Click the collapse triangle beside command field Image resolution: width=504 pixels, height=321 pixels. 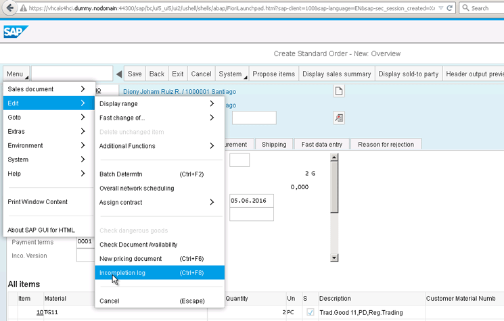point(119,74)
